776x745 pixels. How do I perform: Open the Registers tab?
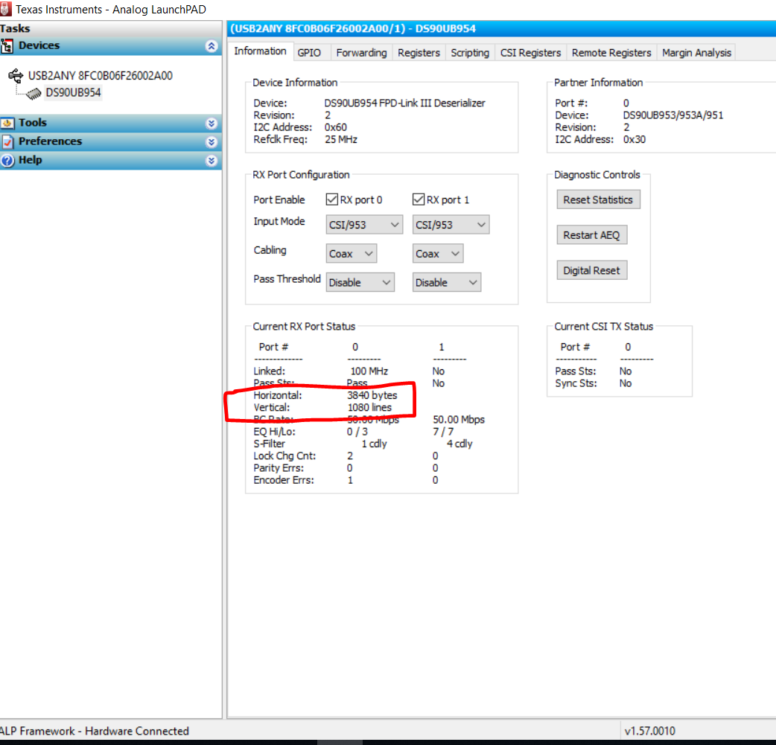[x=419, y=52]
